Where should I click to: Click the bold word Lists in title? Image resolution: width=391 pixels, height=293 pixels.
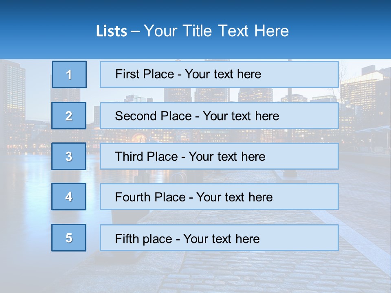pyautogui.click(x=112, y=31)
